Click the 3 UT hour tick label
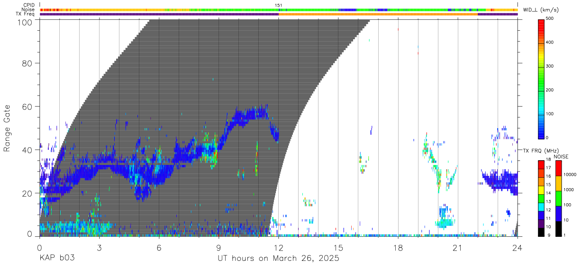The width and height of the screenshot is (582, 268). [x=99, y=248]
